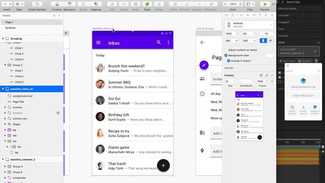Uncheck Include in Export checkbox
325x183 pixels.
229,61
